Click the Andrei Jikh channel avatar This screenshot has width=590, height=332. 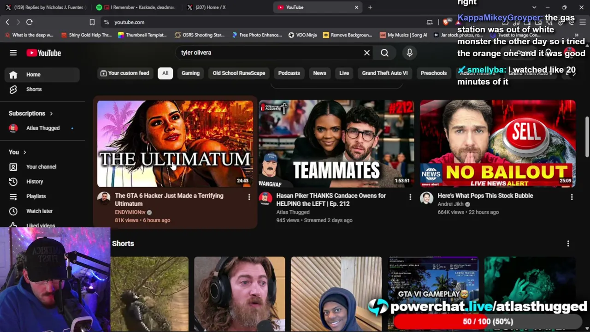(x=426, y=198)
